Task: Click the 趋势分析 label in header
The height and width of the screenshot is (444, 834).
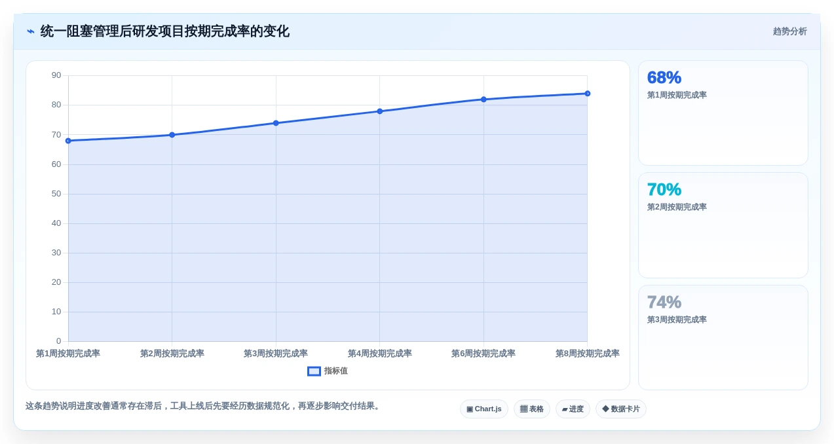Action: [x=789, y=31]
